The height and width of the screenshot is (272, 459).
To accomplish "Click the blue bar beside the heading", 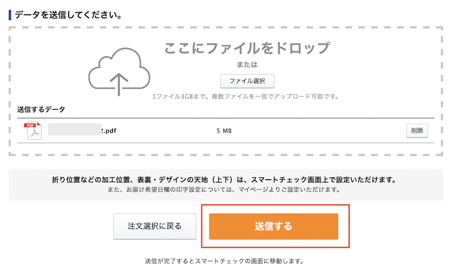I will (x=10, y=15).
